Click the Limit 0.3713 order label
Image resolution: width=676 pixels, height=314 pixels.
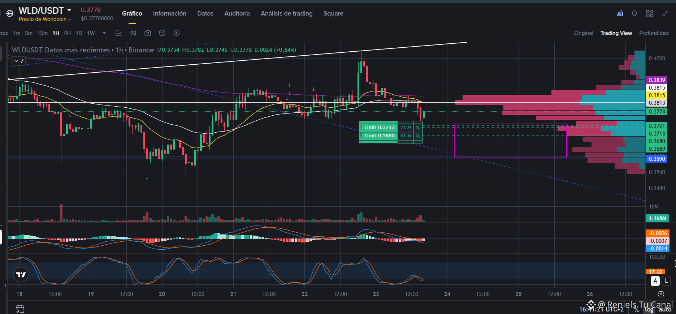point(379,128)
